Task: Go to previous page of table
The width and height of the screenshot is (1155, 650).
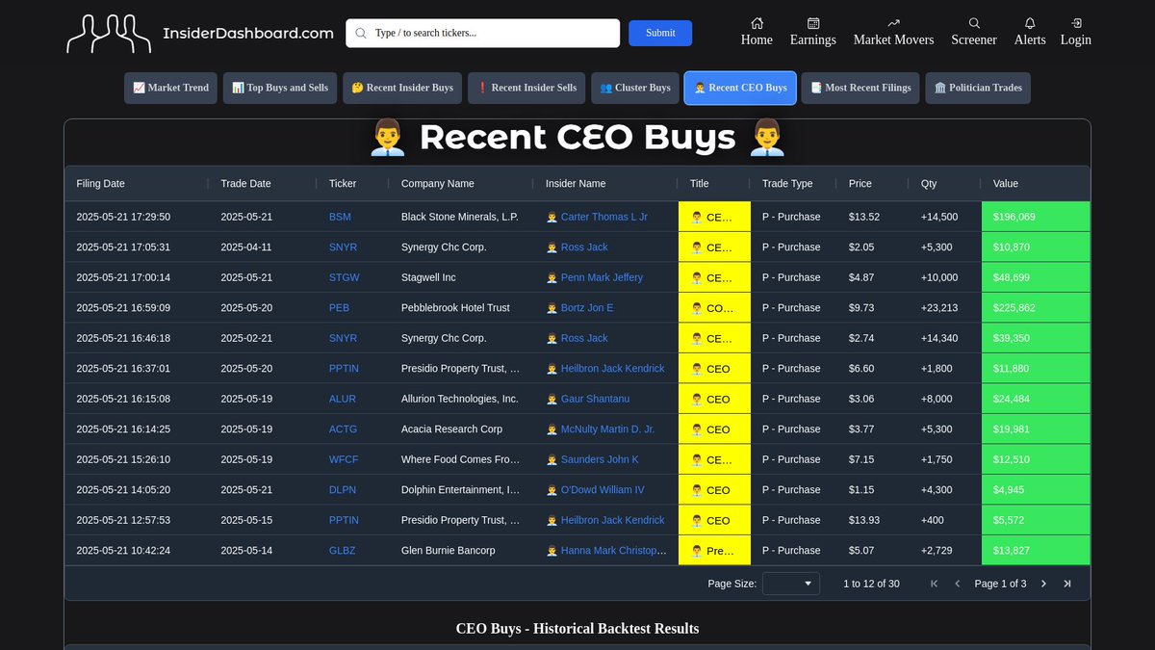Action: 958,584
